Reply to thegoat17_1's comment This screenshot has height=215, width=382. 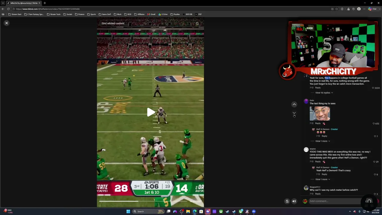click(x=318, y=193)
